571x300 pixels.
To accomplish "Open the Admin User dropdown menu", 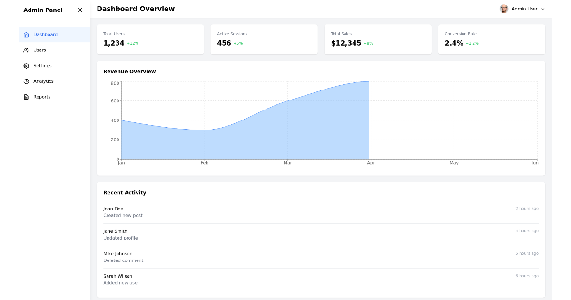I will [x=542, y=9].
